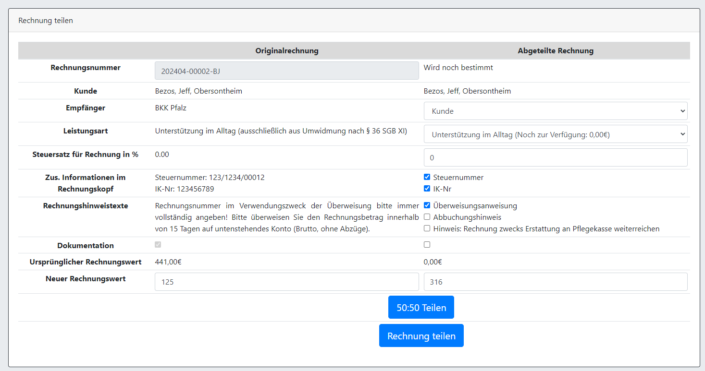This screenshot has width=705, height=371.
Task: Open the Empfänger dropdown showing Kunde
Action: coord(555,111)
